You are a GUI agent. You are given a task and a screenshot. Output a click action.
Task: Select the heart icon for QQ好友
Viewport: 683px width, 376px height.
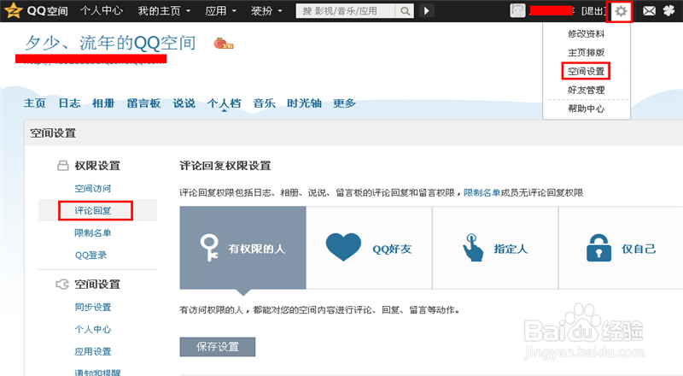(x=343, y=247)
